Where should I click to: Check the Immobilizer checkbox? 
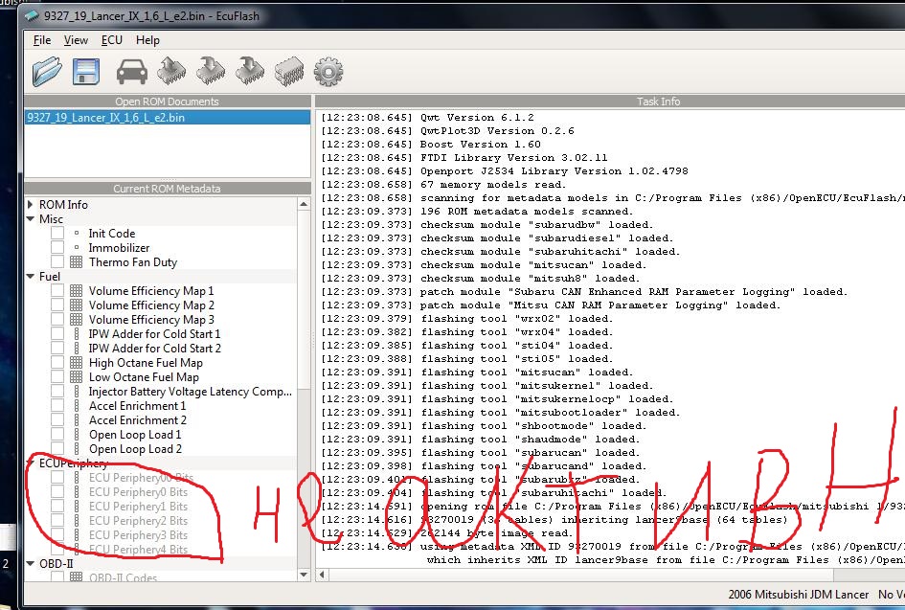57,248
